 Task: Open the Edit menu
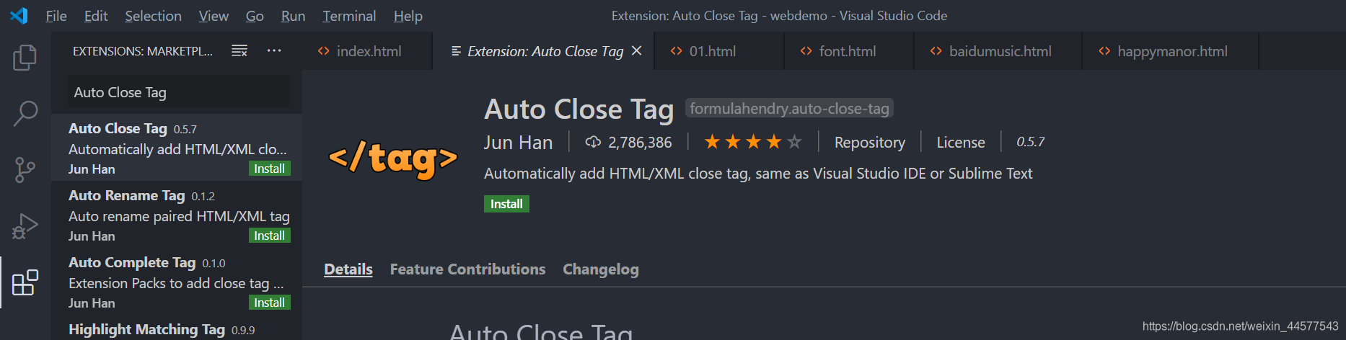point(95,16)
